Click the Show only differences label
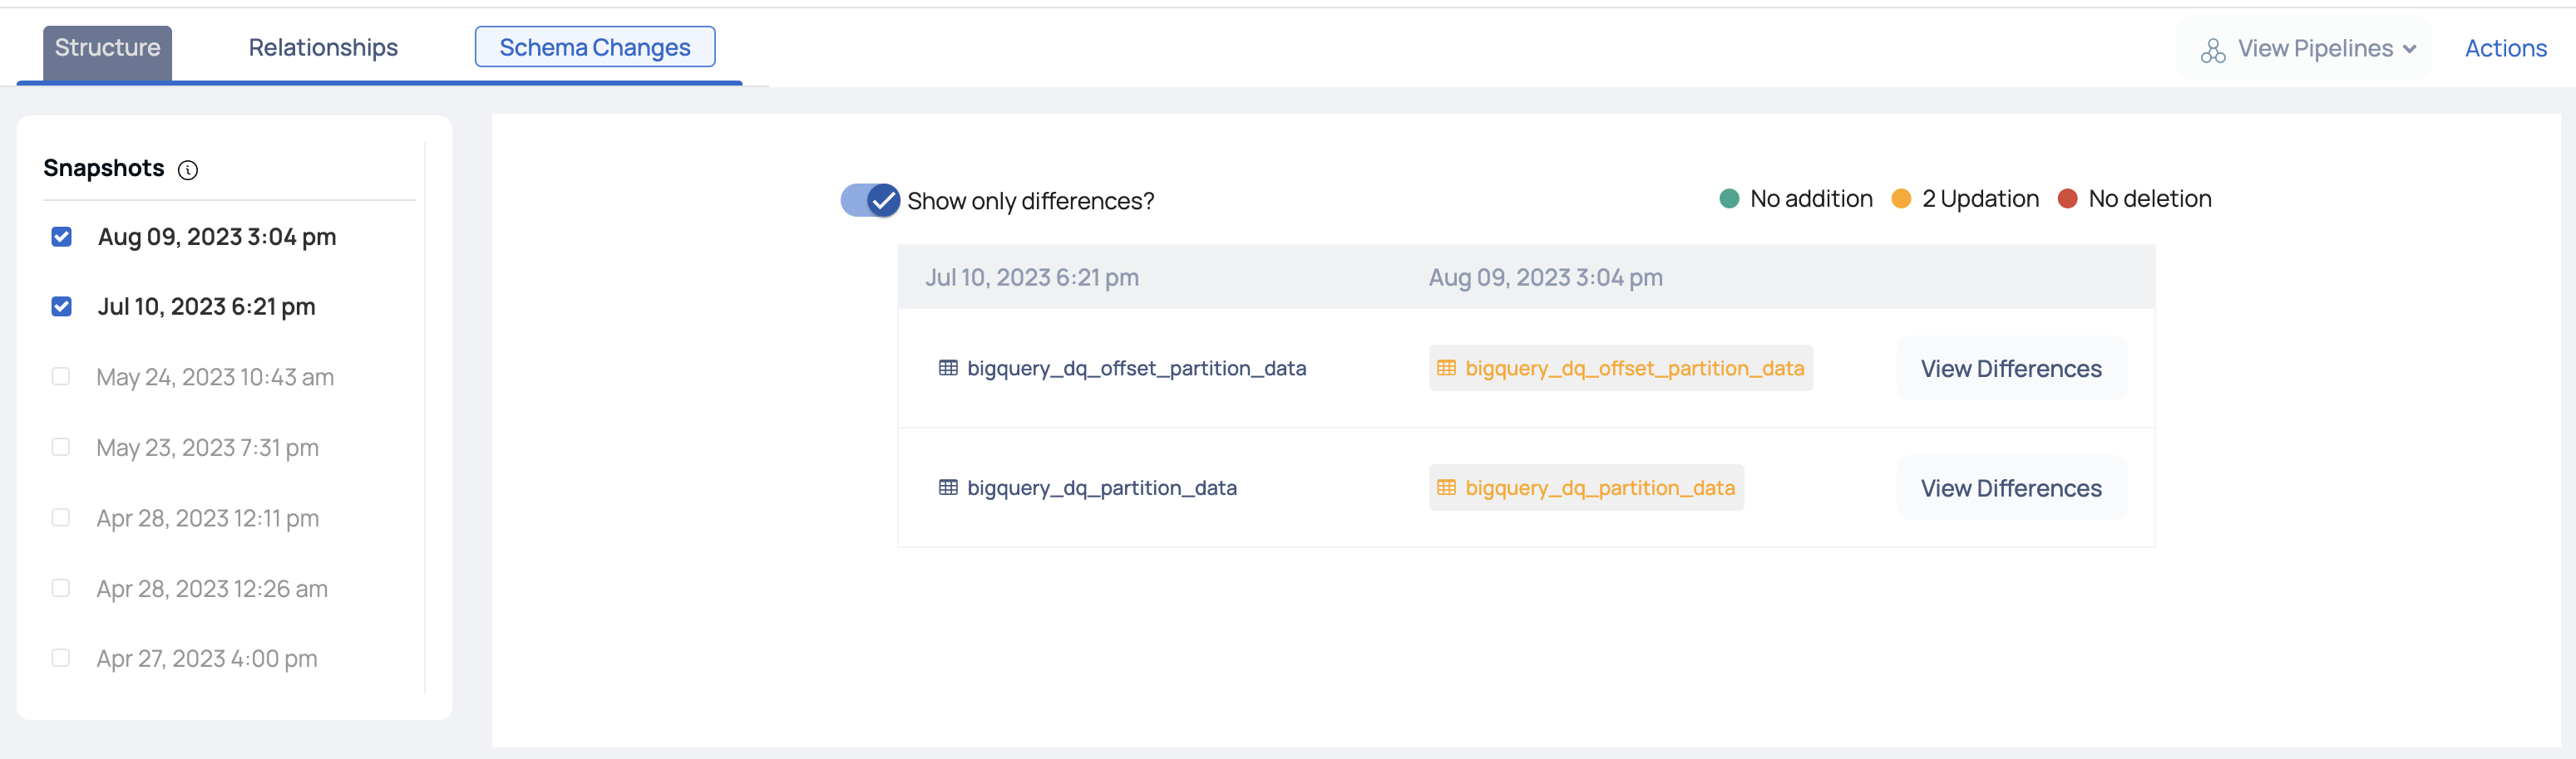 coord(1030,201)
